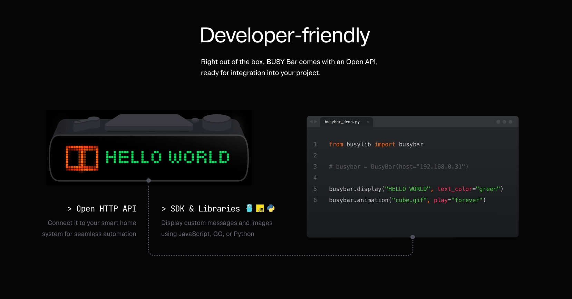The height and width of the screenshot is (299, 572).
Task: Click the JavaScript JS icon
Action: coord(260,209)
